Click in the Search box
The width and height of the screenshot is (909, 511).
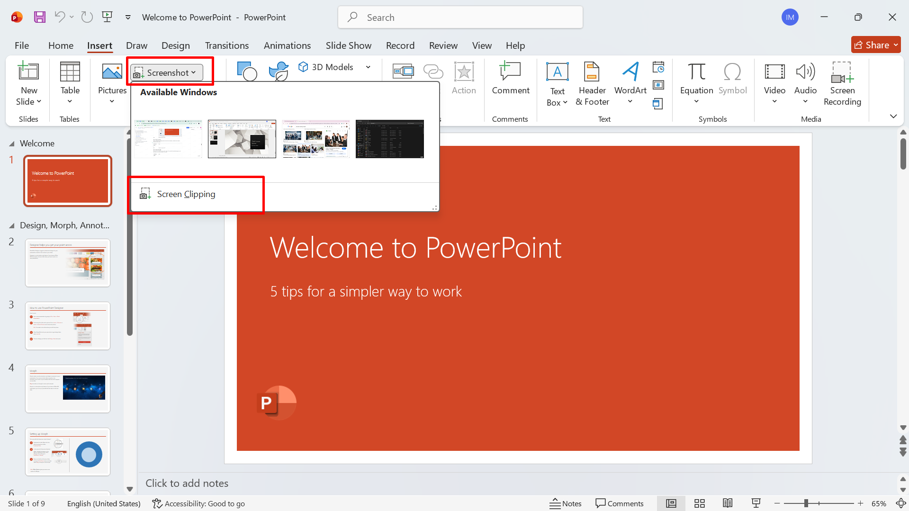[x=460, y=18]
